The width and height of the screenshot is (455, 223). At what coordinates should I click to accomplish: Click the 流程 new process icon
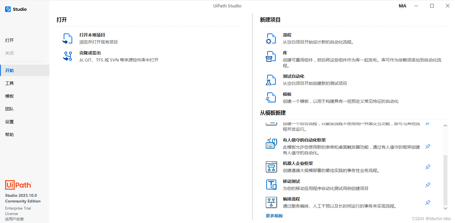(271, 38)
